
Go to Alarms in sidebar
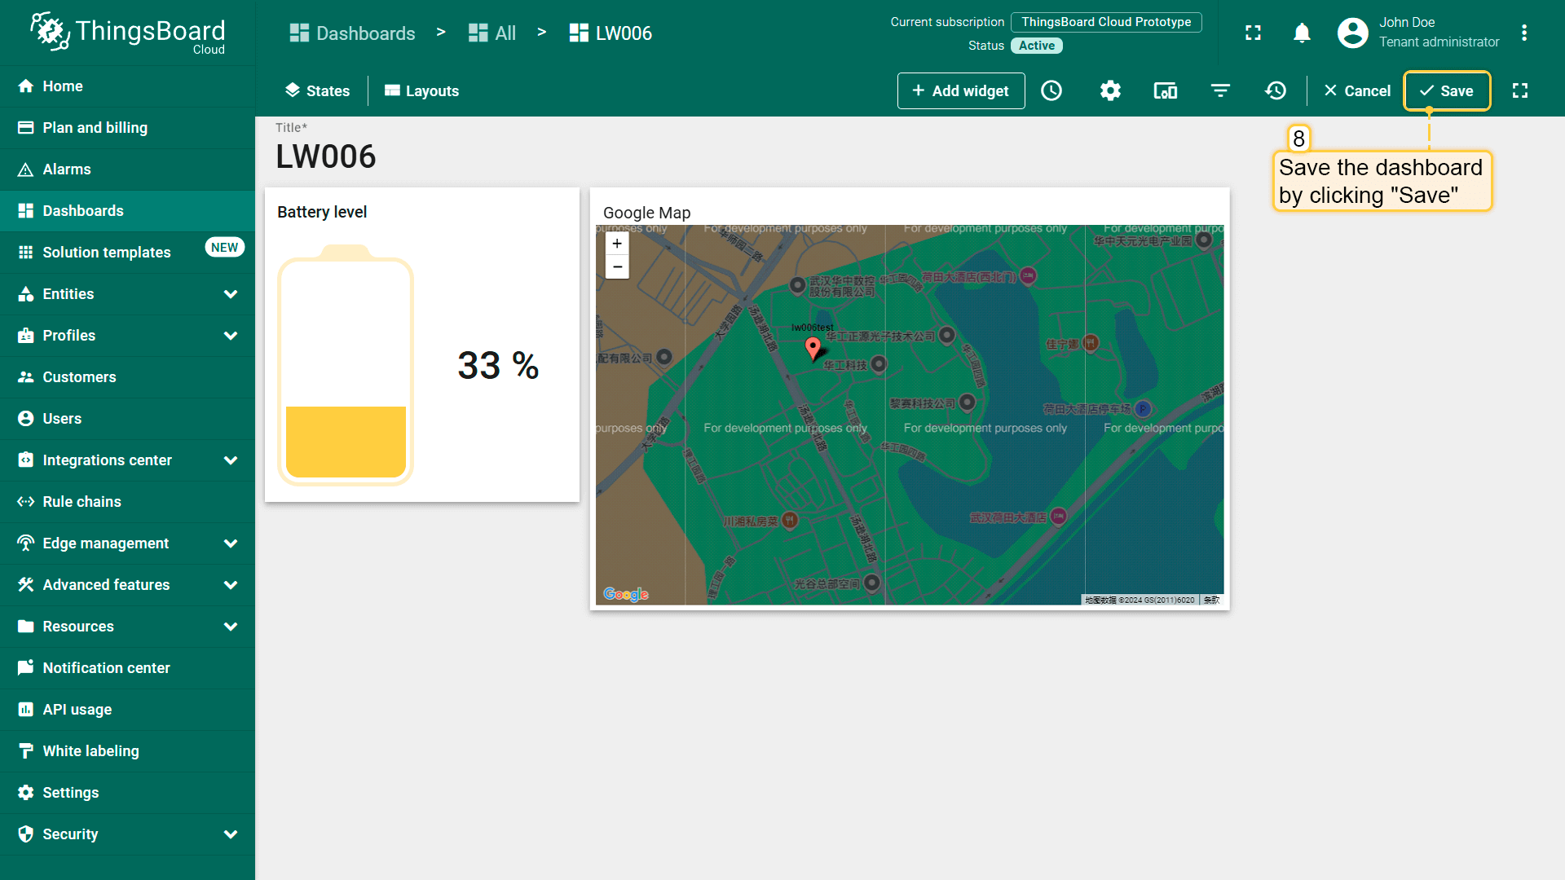tap(67, 169)
